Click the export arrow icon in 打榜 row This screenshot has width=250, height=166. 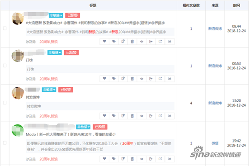pyautogui.click(x=151, y=79)
